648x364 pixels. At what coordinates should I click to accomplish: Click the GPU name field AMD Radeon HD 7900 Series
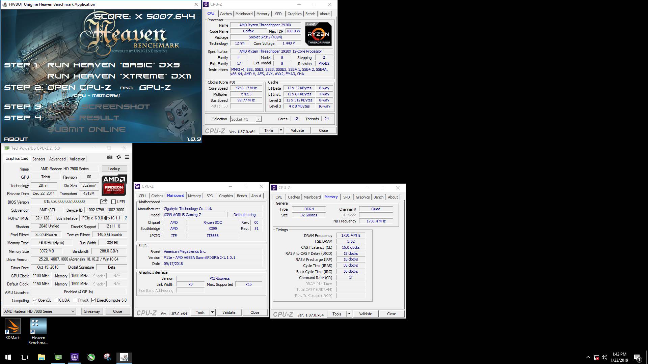pos(64,169)
